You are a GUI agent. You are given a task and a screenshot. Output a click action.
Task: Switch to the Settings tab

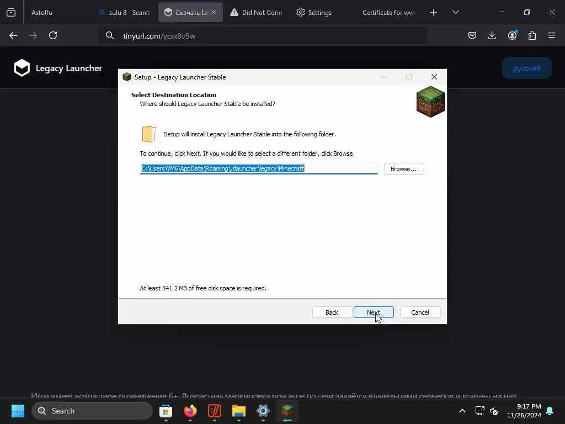coord(314,12)
